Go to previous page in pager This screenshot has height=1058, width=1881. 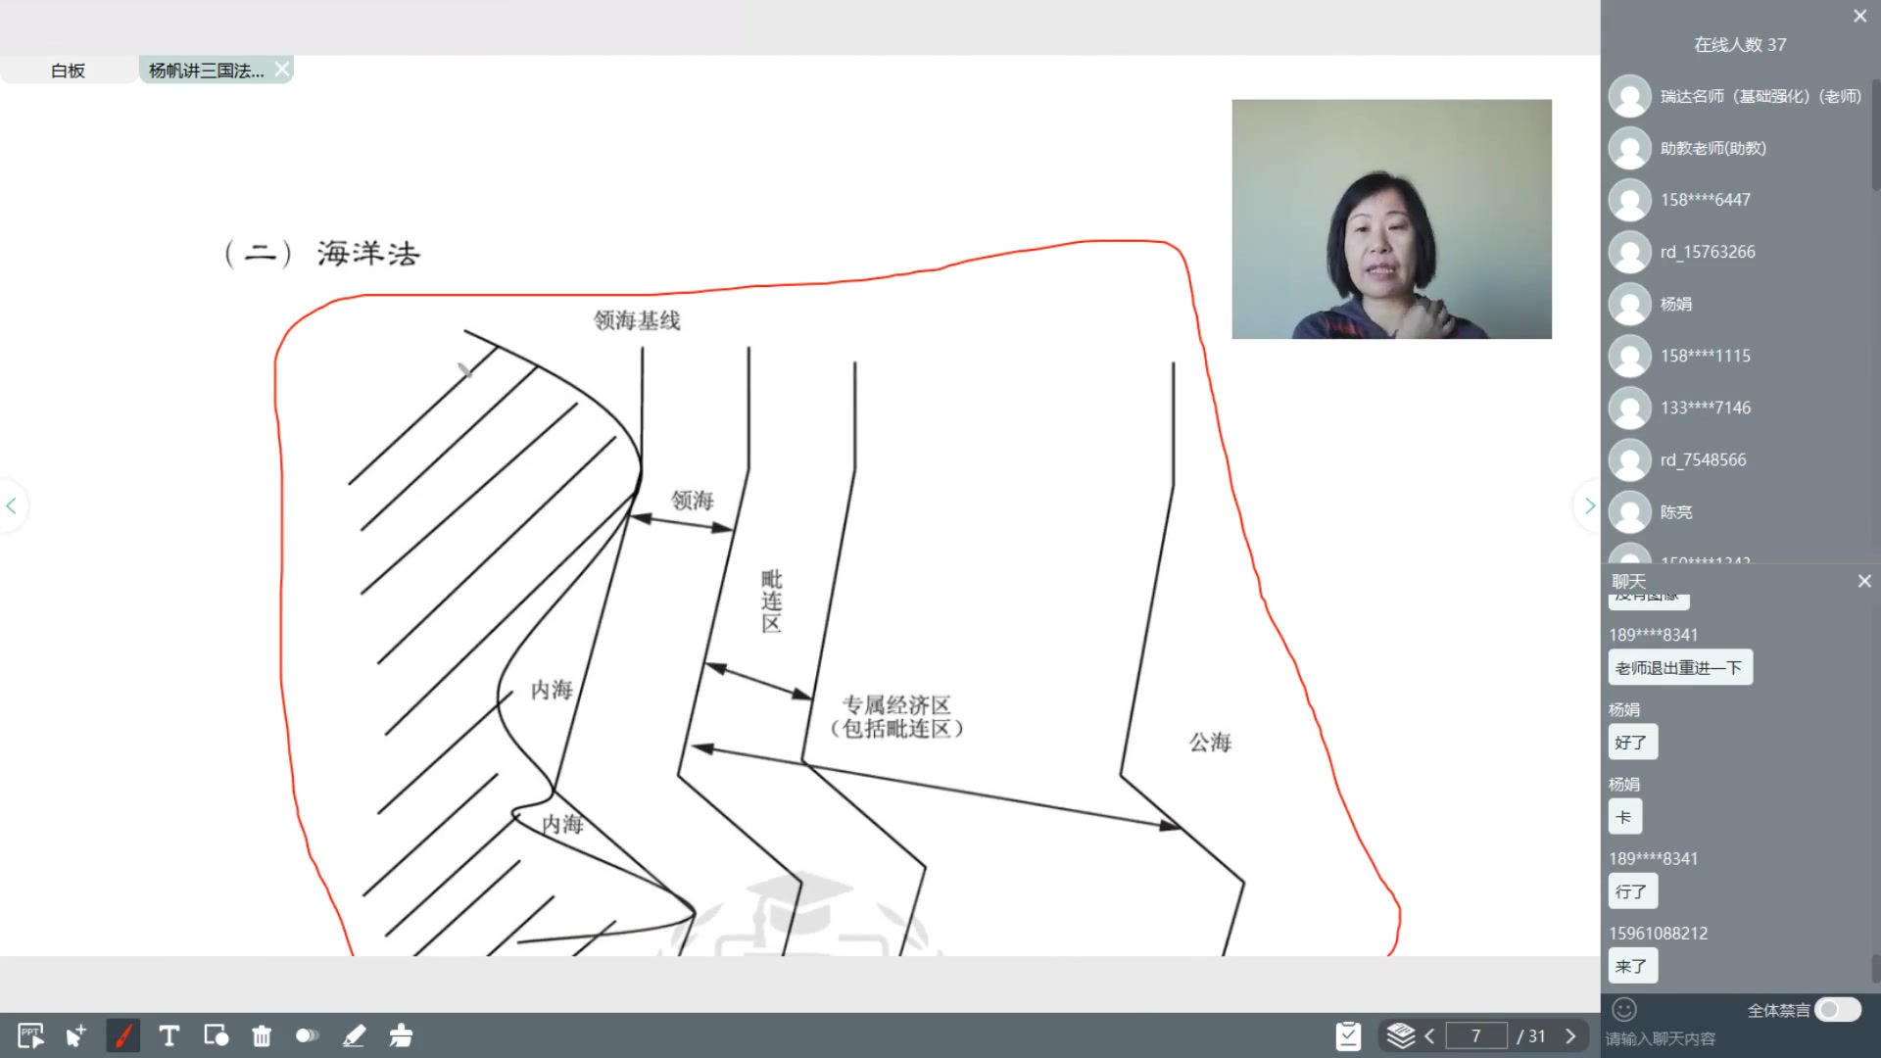pyautogui.click(x=1429, y=1035)
